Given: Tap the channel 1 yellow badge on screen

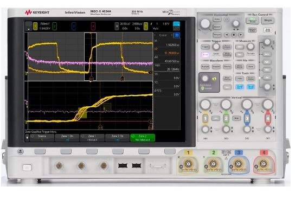Looking at the screenshot, I should (x=35, y=27).
